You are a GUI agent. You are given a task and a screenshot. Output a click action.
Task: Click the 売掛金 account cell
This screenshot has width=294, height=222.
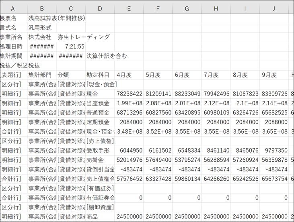[x=100, y=160]
